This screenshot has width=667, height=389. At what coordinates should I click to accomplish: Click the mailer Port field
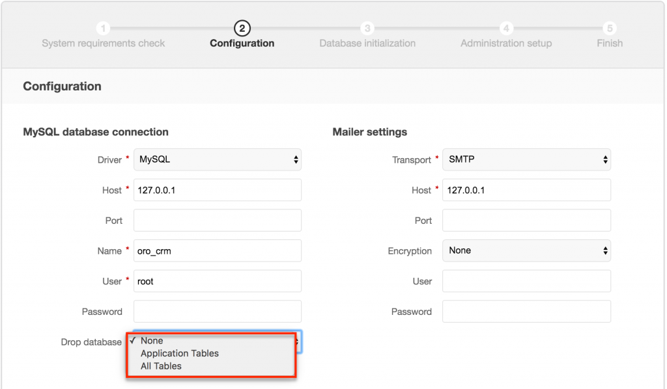526,221
